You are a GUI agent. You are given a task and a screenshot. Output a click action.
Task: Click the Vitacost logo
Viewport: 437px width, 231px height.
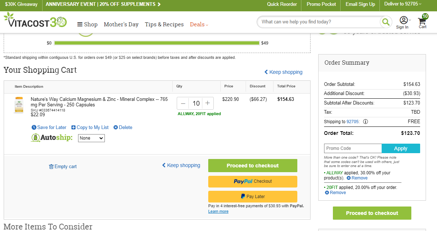[35, 20]
